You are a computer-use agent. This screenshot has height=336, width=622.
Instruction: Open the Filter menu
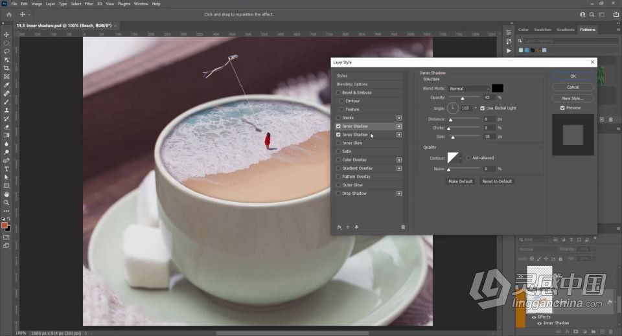click(x=89, y=4)
